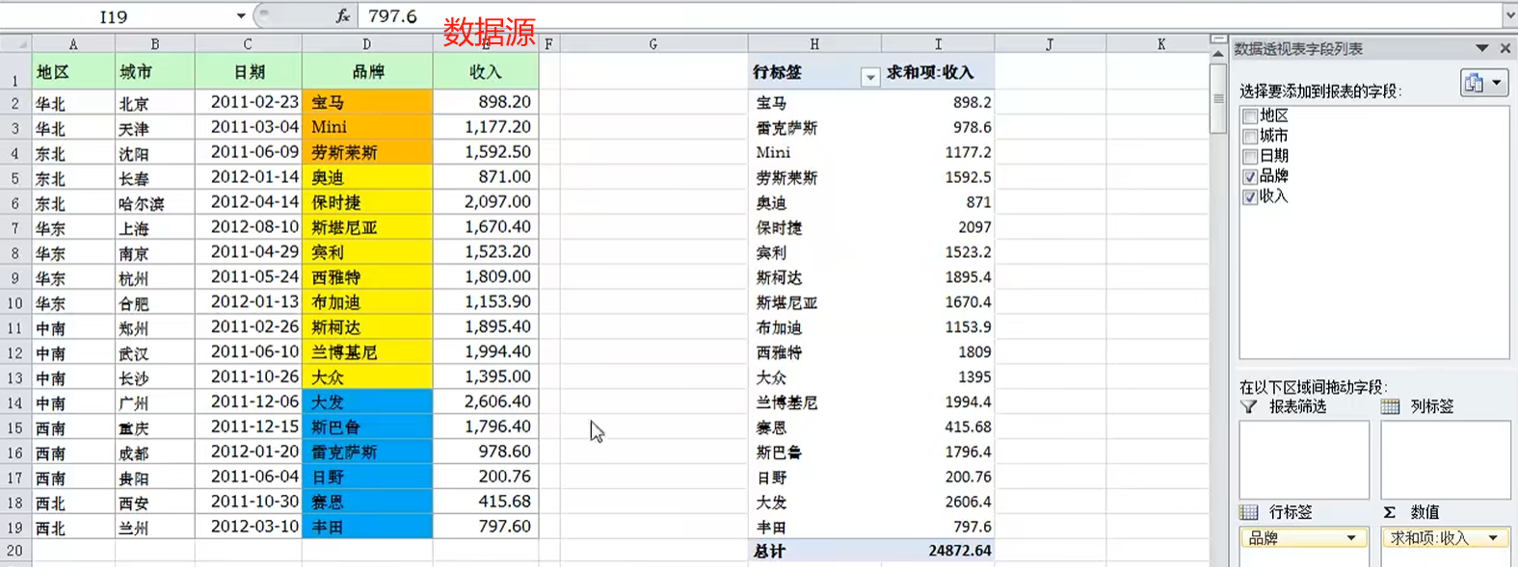The width and height of the screenshot is (1518, 567).
Task: Click the city cell 兰州
Action: (x=155, y=528)
